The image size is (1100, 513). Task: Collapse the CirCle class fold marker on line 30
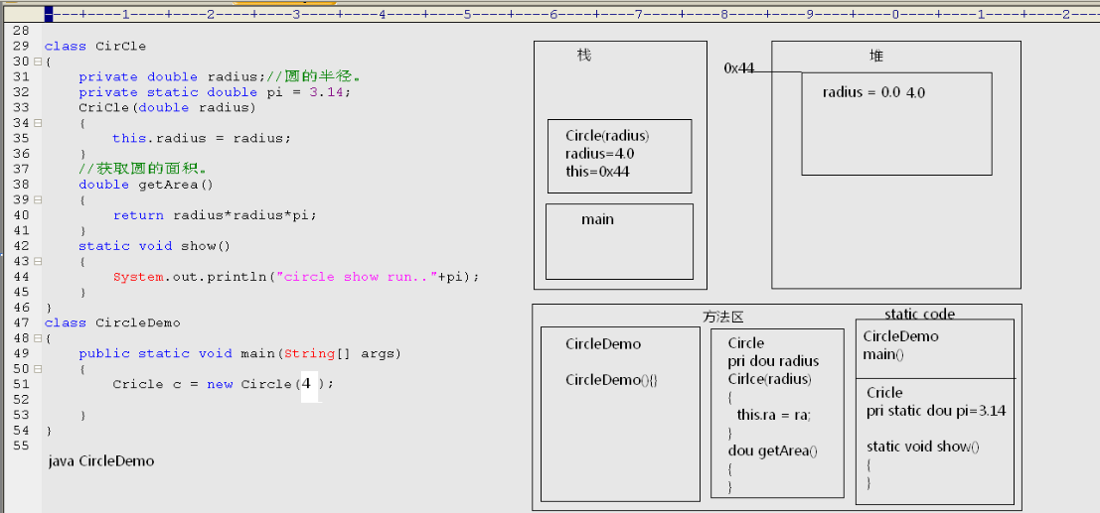tap(37, 62)
